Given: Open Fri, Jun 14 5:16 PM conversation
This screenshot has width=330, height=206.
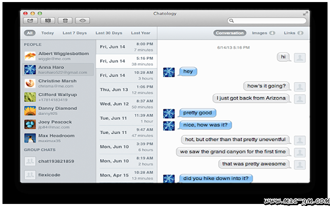Looking at the screenshot, I should coord(127,61).
